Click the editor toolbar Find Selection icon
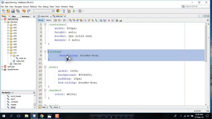 (70, 20)
